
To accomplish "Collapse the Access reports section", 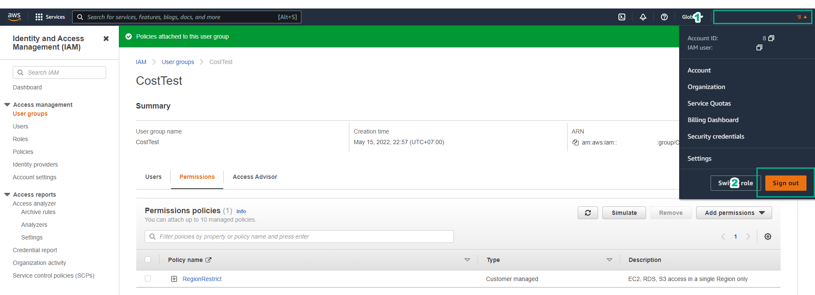I will (x=7, y=195).
